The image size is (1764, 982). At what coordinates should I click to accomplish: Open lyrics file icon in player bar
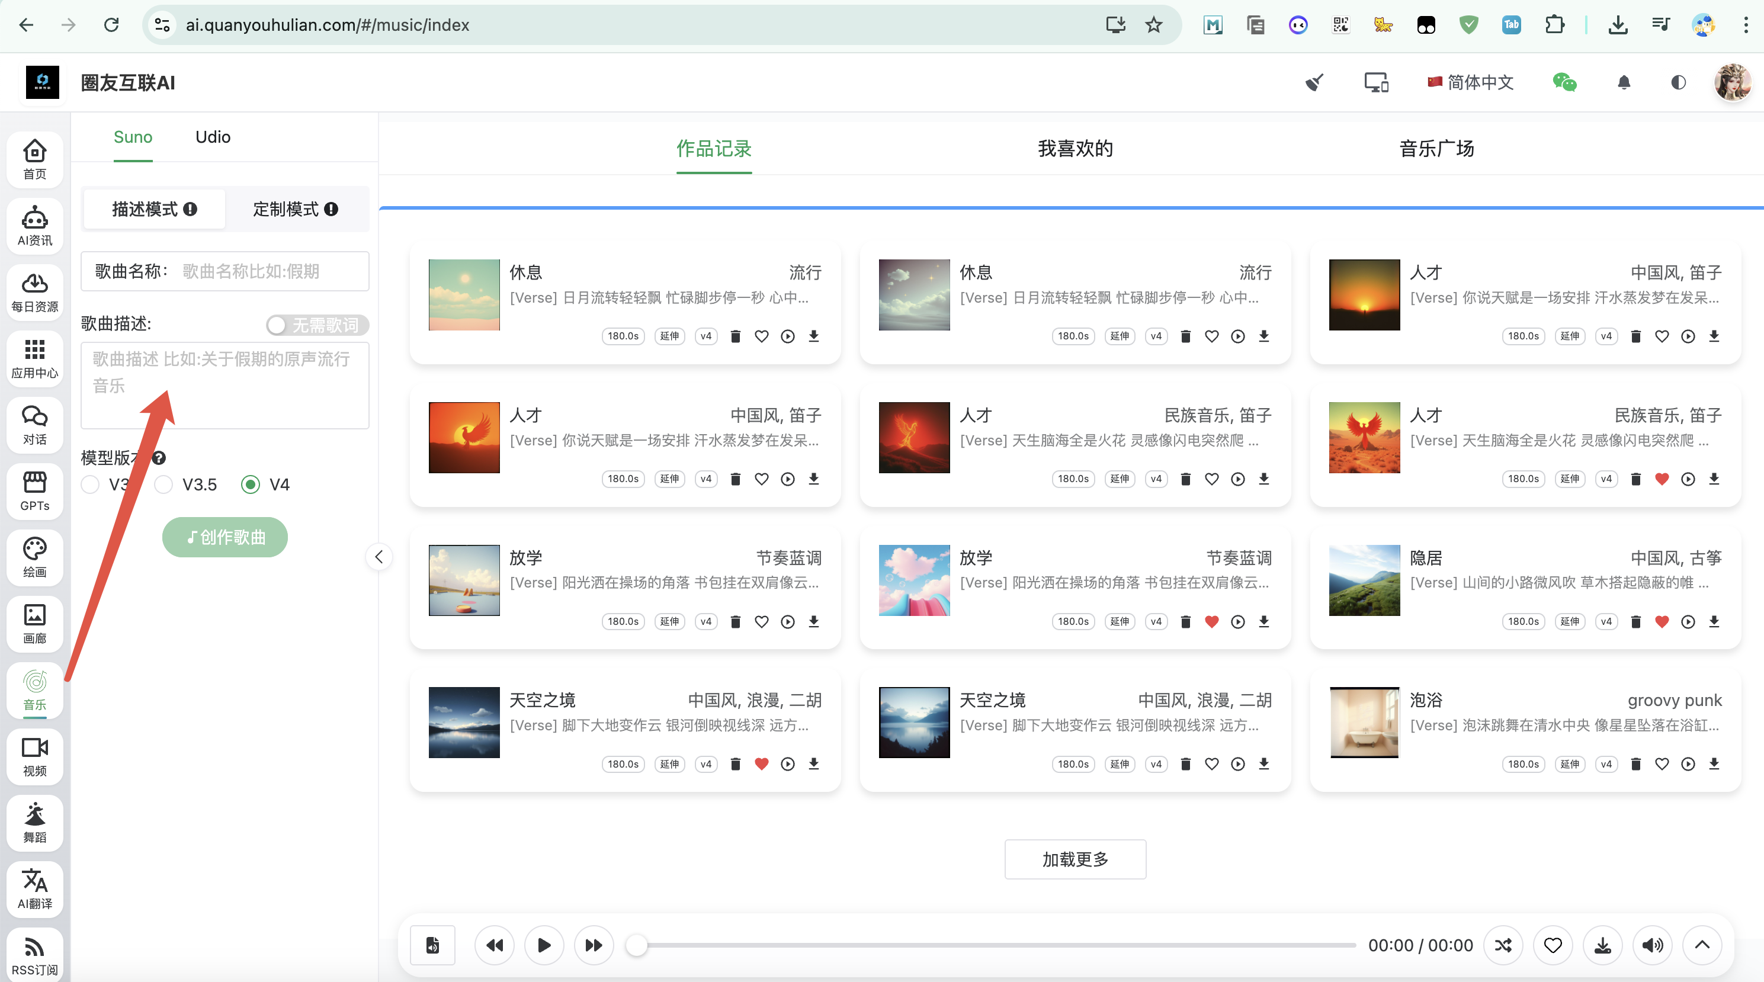click(433, 945)
